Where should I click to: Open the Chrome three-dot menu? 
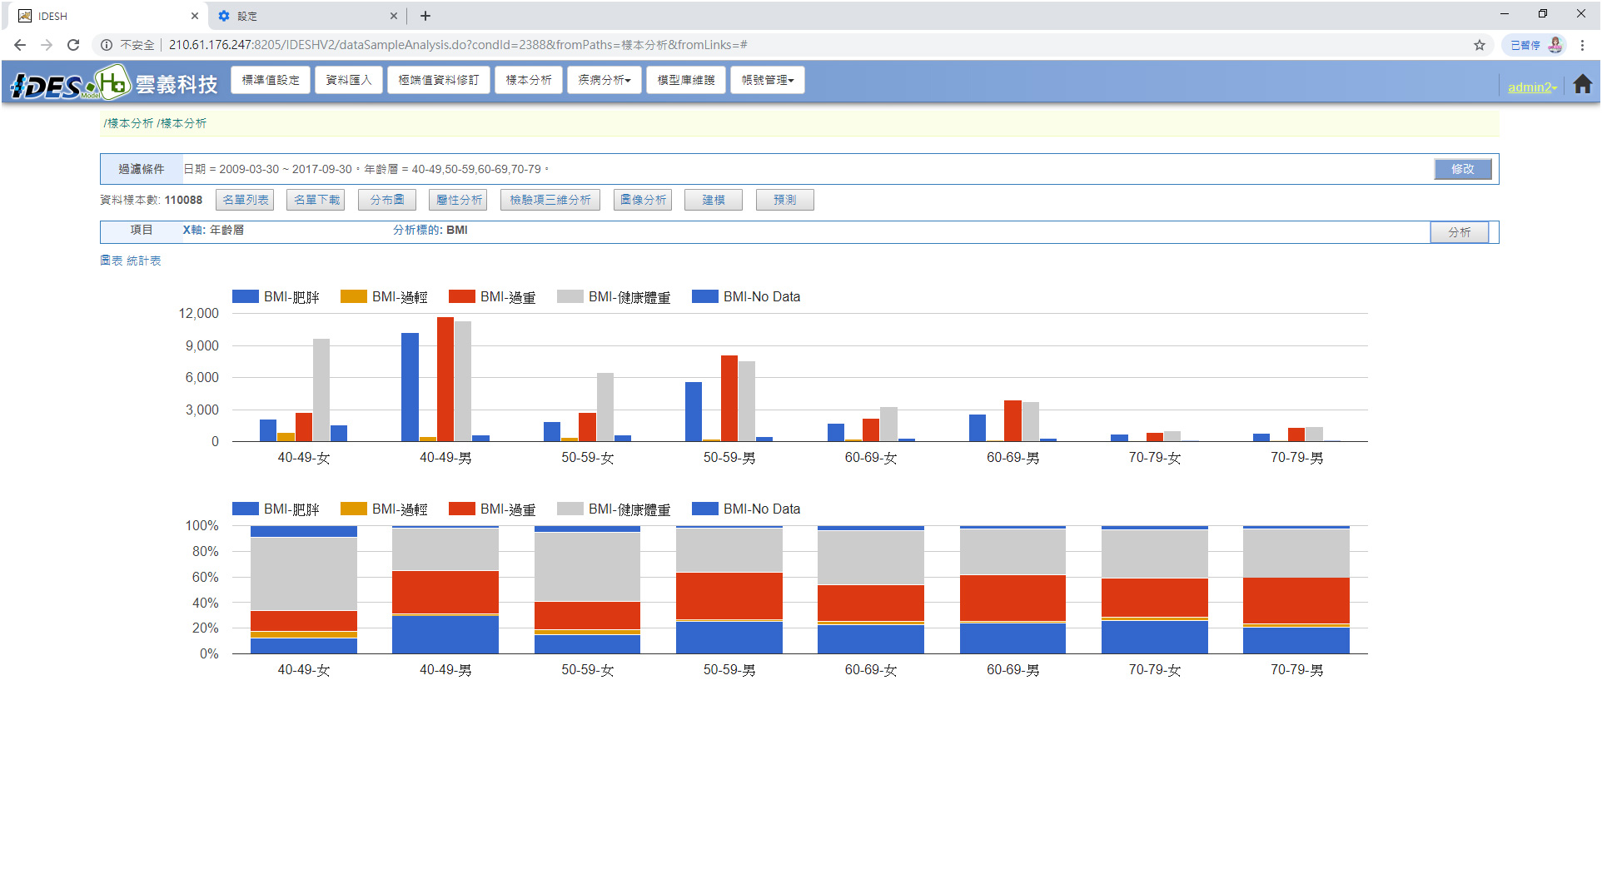point(1582,45)
